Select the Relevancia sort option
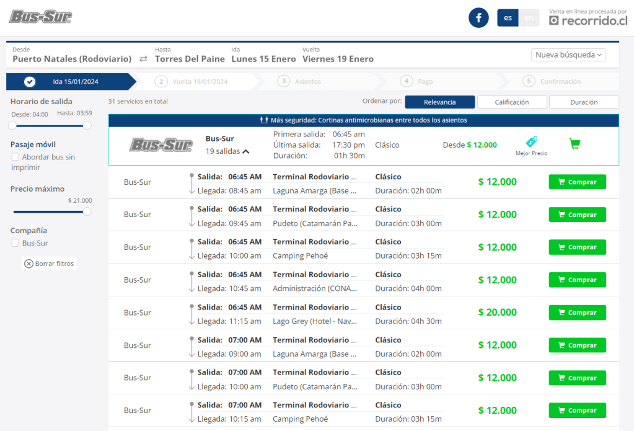The width and height of the screenshot is (634, 431). [x=439, y=102]
